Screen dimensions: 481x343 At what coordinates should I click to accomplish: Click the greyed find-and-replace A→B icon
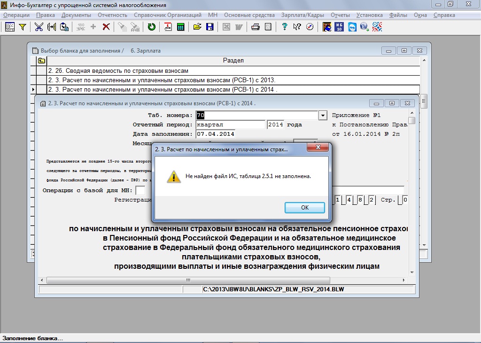coord(135,27)
